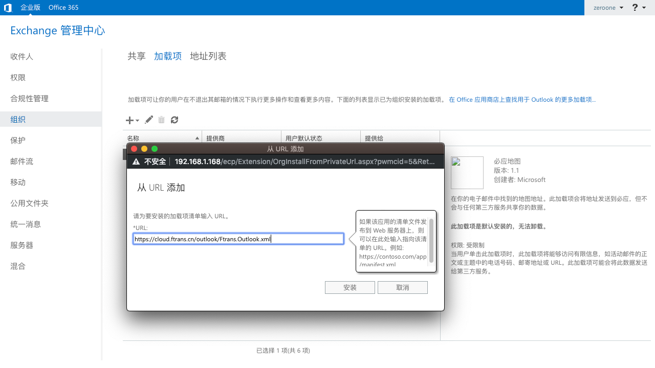Open the dropdown arrow next to the plus icon
The height and width of the screenshot is (368, 655).
[136, 121]
